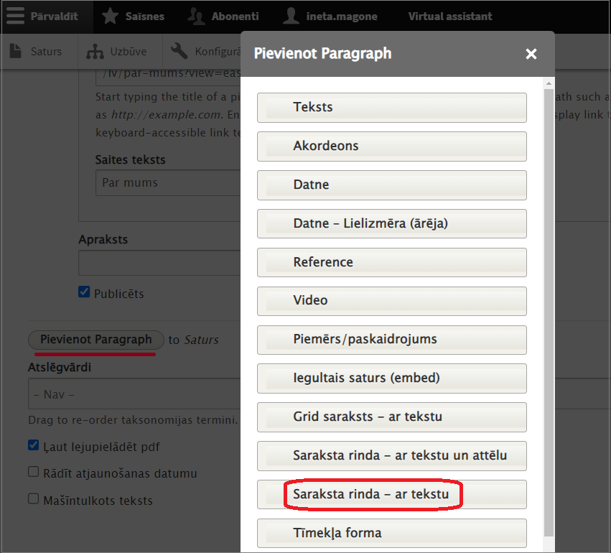Viewport: 611px width, 553px height.
Task: Click the ineta.magone user icon
Action: coord(291,17)
